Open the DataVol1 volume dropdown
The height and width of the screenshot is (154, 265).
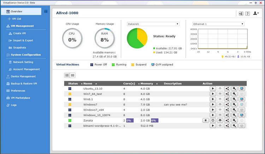[153, 24]
